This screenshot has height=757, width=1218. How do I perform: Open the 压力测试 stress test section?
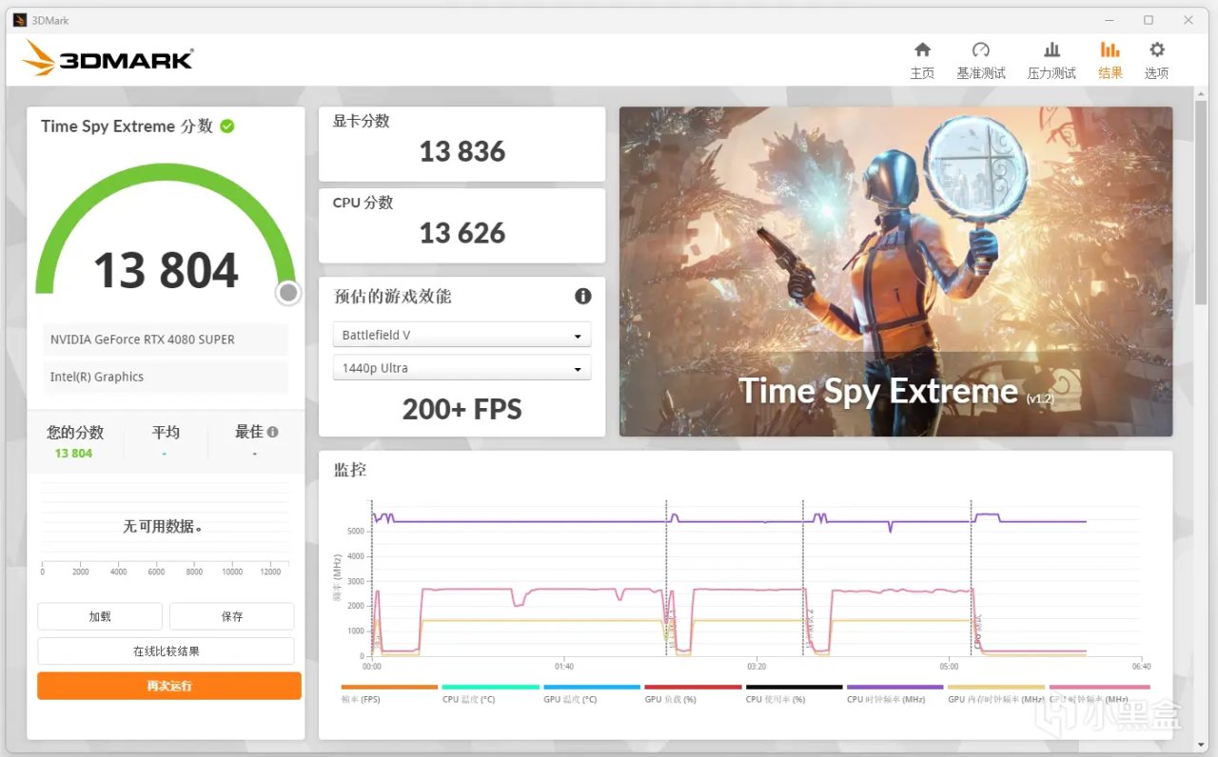pos(1051,61)
